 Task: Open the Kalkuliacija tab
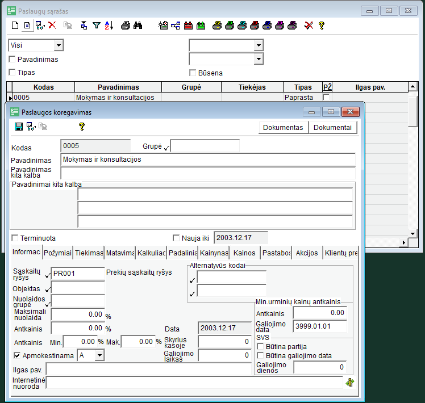[152, 253]
